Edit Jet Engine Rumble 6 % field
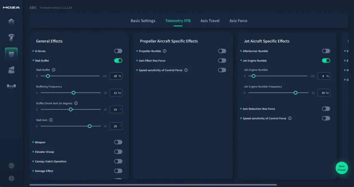Image resolution: width=354 pixels, height=187 pixels. 324,76
